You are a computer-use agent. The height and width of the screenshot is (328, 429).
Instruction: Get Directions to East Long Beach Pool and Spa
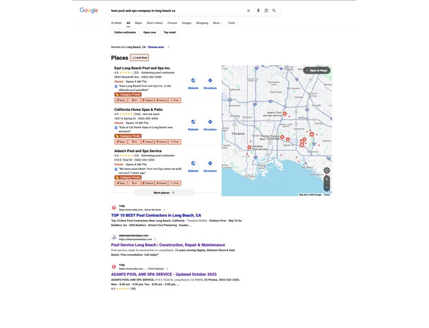[210, 80]
